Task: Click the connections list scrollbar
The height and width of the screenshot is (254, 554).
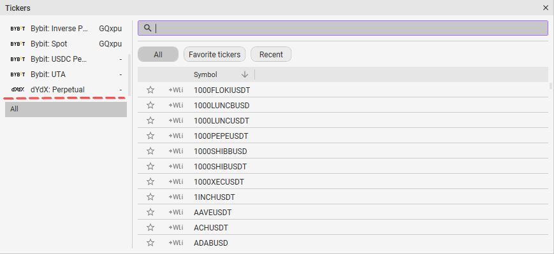Action: click(129, 74)
